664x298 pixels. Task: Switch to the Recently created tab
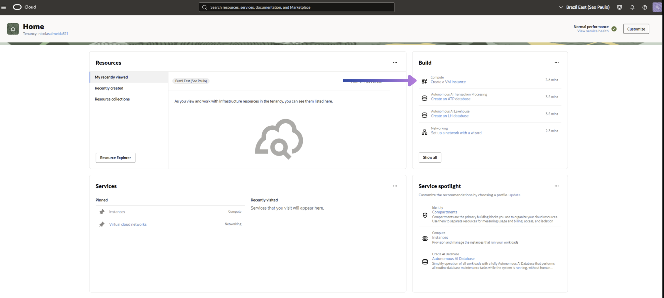(x=109, y=88)
